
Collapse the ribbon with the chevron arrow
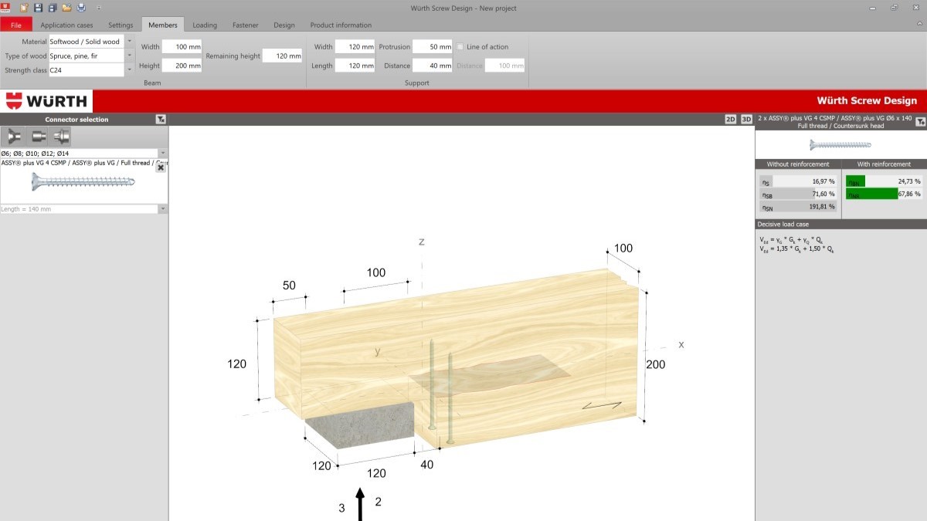click(919, 25)
